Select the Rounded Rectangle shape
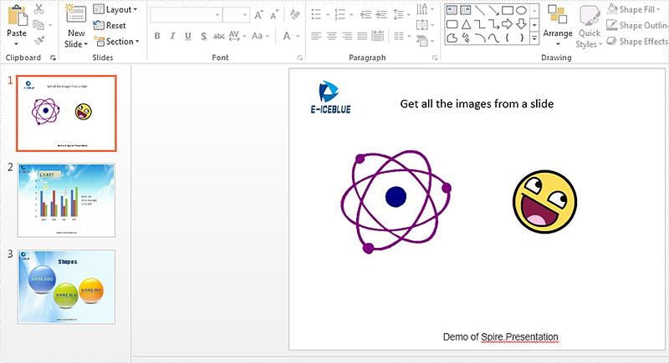669x363 pixels. pos(452,24)
